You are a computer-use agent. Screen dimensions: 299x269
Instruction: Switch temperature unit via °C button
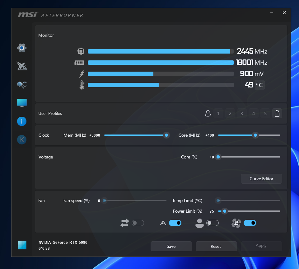[259, 85]
